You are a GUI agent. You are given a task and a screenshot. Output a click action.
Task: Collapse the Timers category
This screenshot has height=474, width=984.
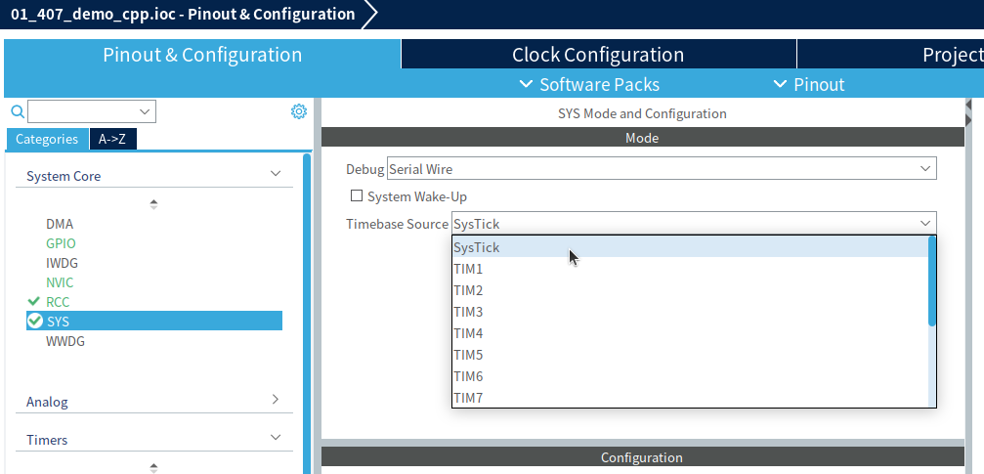click(275, 438)
